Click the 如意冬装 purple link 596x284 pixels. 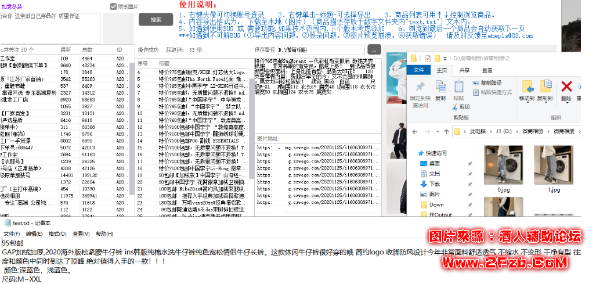click(12, 6)
